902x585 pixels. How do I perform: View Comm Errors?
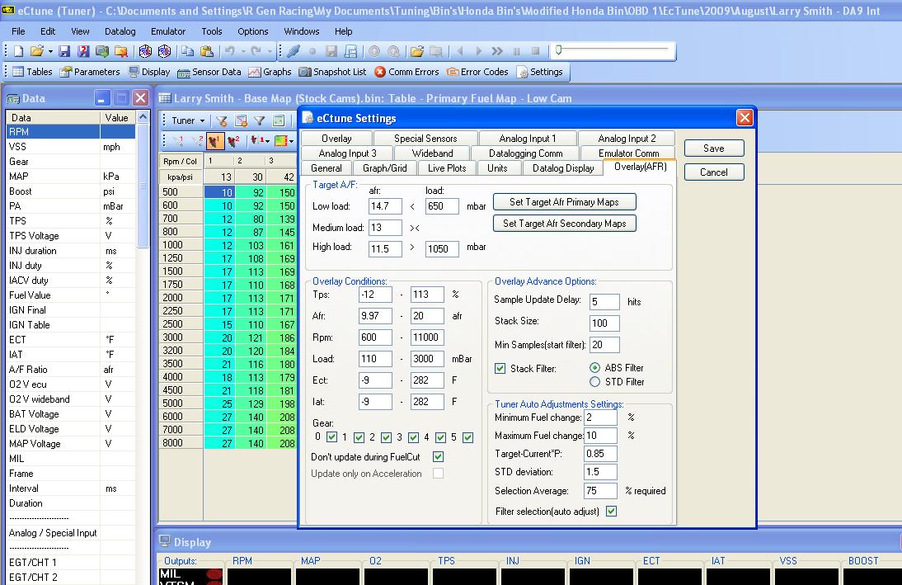406,72
